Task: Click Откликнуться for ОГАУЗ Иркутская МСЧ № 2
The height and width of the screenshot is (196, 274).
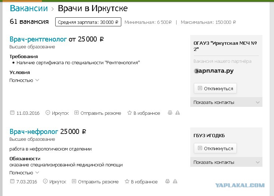Action: click(x=215, y=88)
